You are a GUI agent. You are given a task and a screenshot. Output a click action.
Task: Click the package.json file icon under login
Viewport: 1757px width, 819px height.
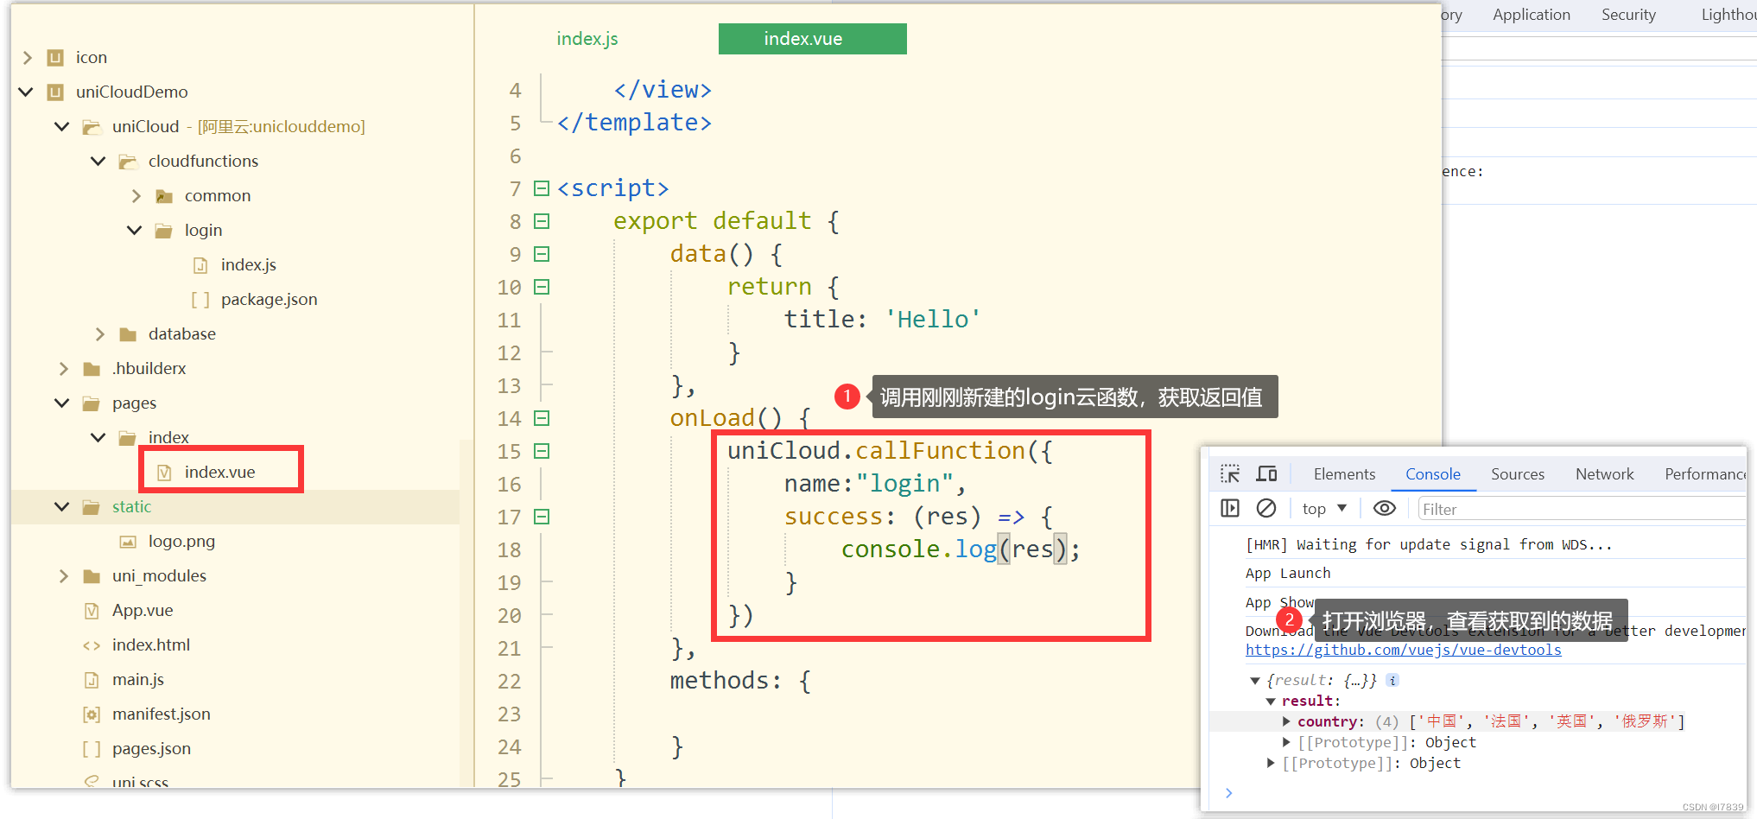click(200, 299)
